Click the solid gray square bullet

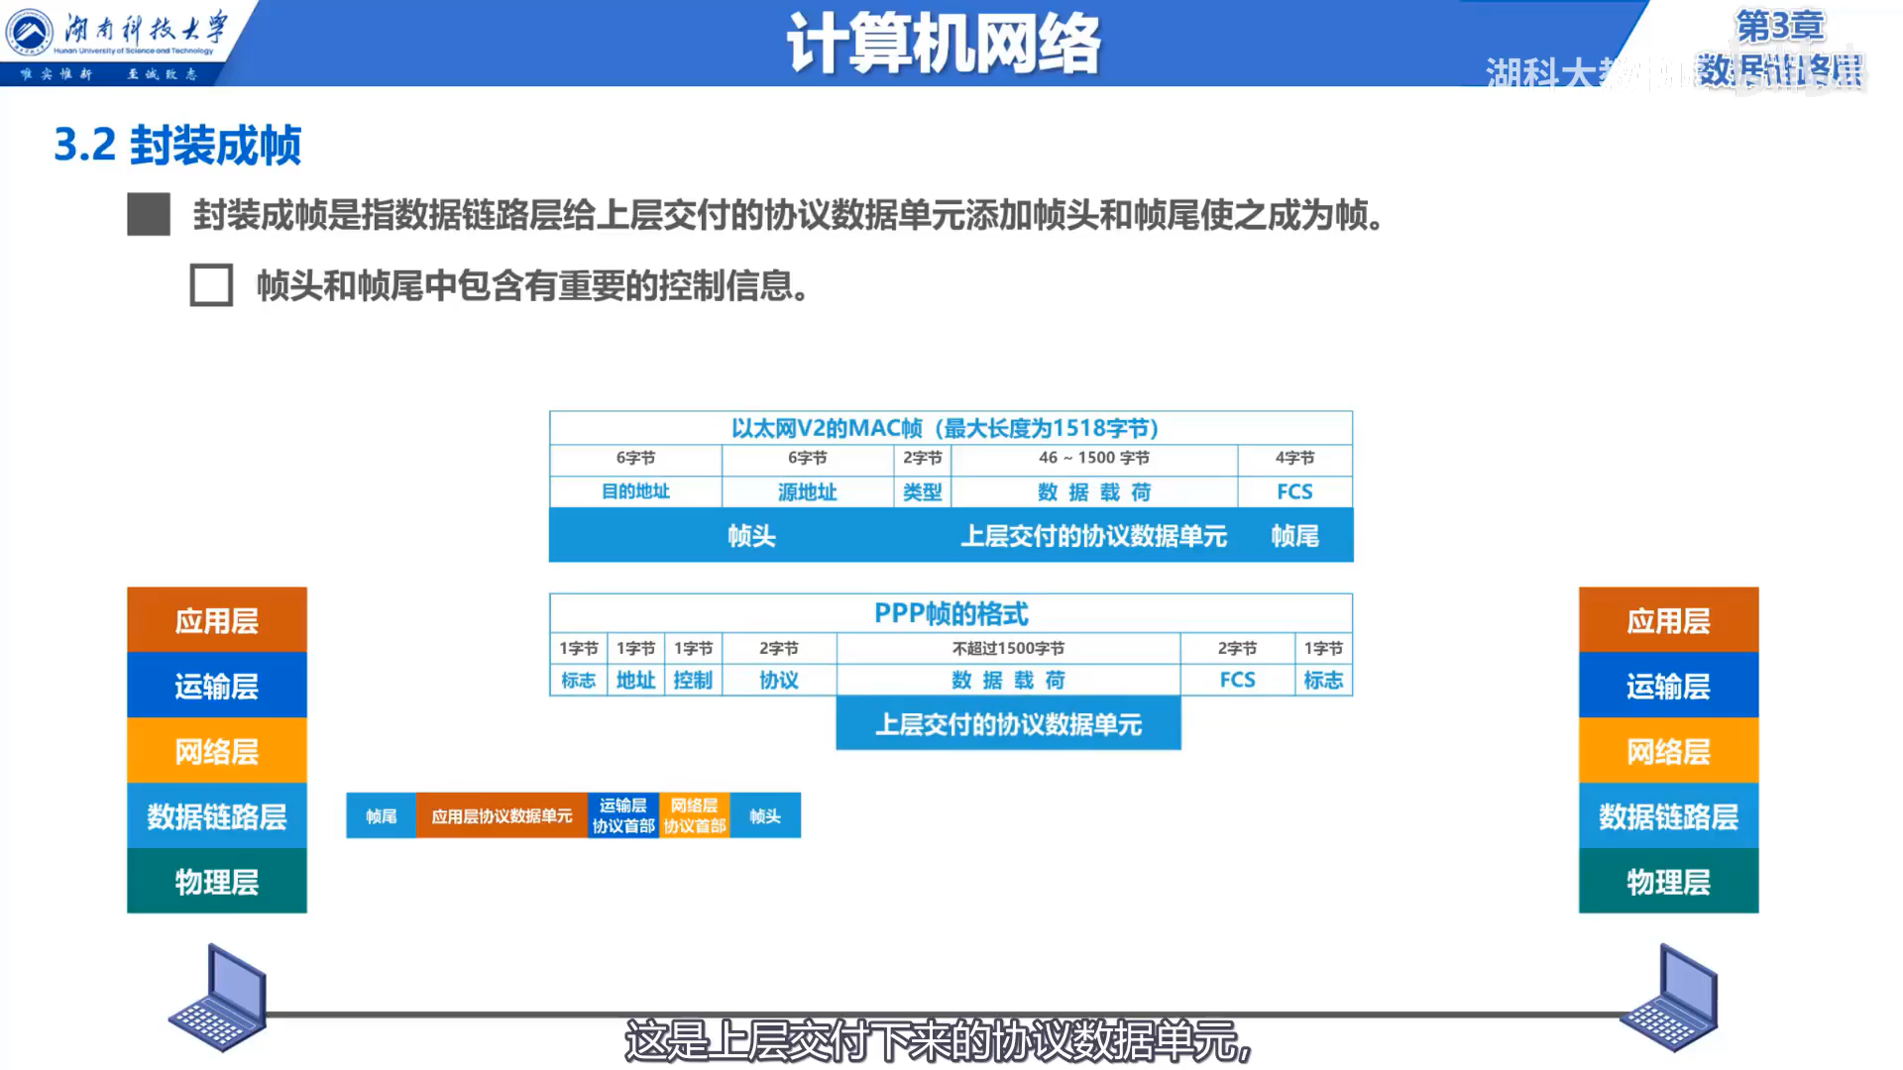click(x=149, y=214)
